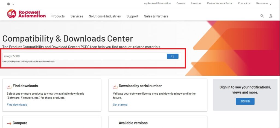The width and height of the screenshot is (280, 128).
Task: Follow the Find downloads link
Action: tap(17, 105)
